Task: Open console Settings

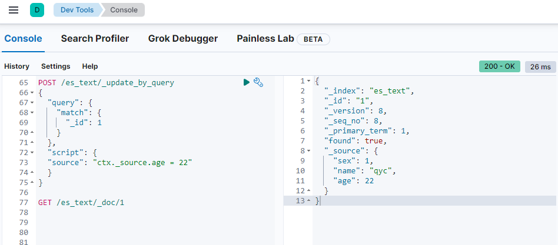Action: (x=55, y=66)
